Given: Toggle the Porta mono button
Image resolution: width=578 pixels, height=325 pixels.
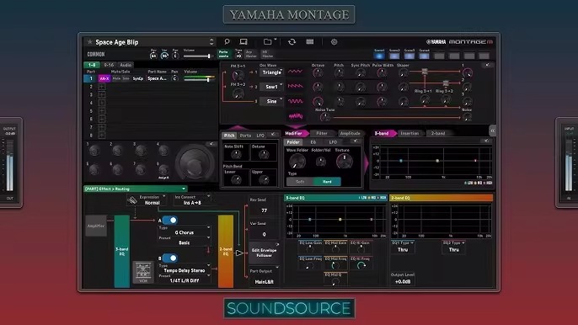Looking at the screenshot, I should (x=224, y=54).
